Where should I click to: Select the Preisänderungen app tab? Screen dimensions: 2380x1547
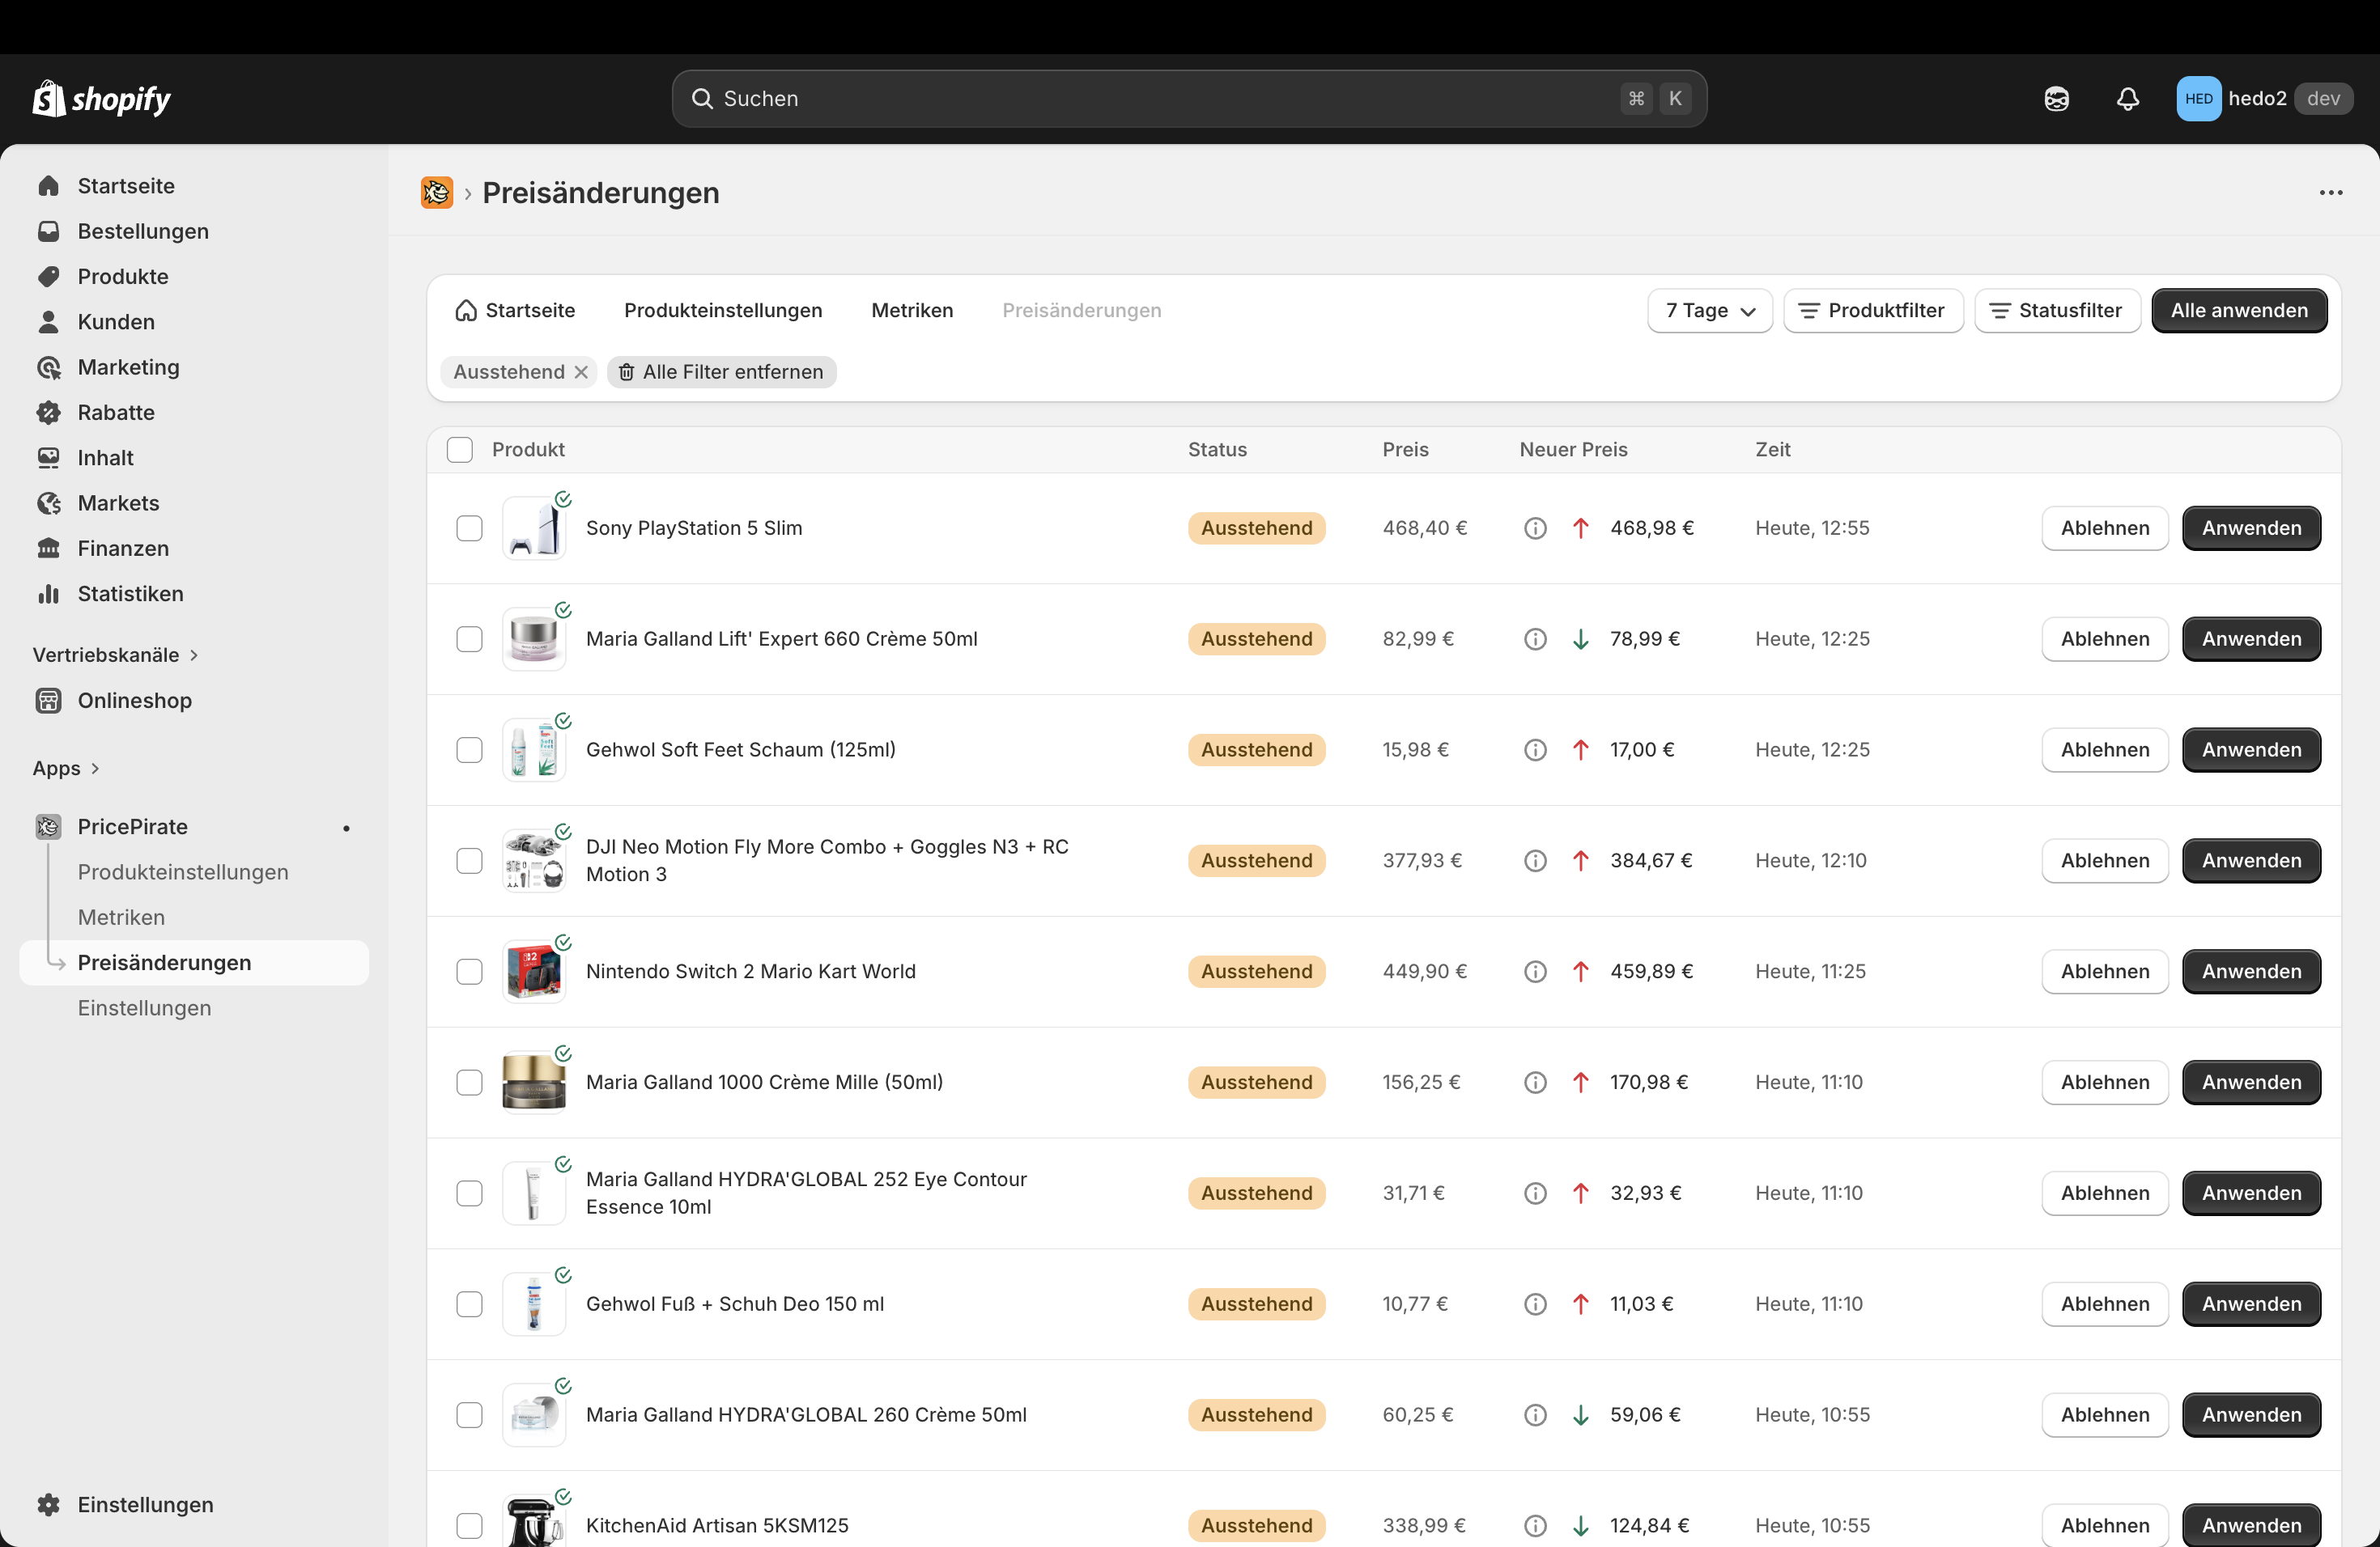point(1081,311)
